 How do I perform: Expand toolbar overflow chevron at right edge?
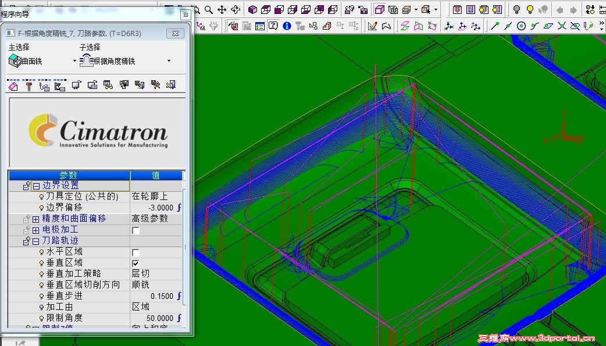click(x=602, y=26)
